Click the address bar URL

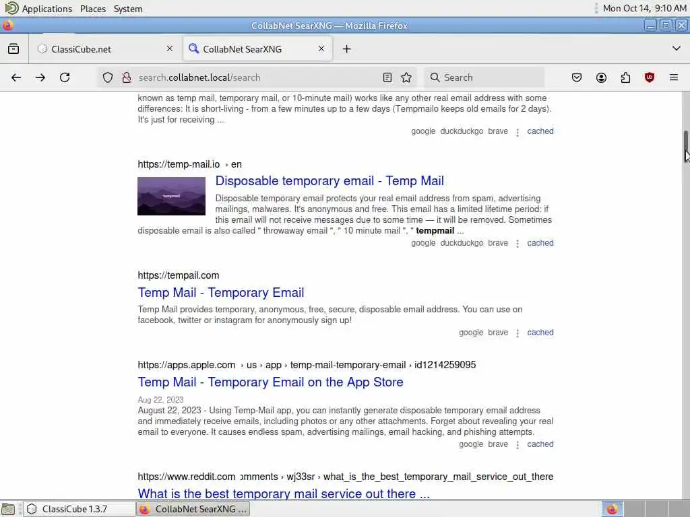coord(199,78)
